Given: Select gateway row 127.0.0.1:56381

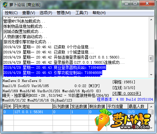Looking at the screenshot, I should pyautogui.click(x=75, y=112).
